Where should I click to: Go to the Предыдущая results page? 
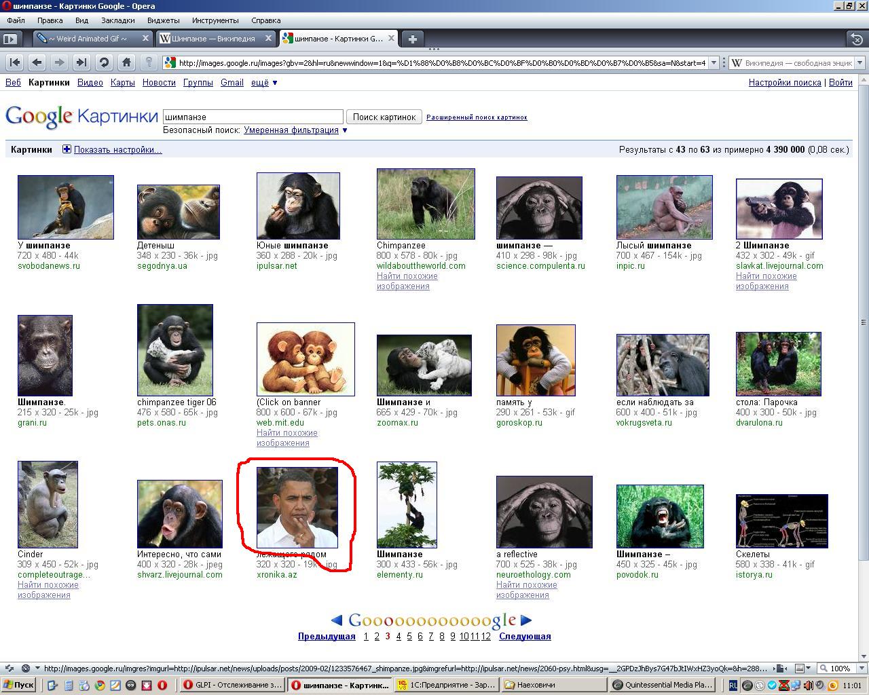(327, 637)
